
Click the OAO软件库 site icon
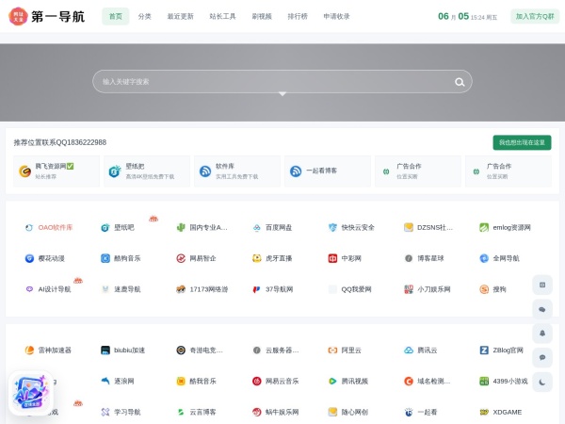[x=29, y=227]
